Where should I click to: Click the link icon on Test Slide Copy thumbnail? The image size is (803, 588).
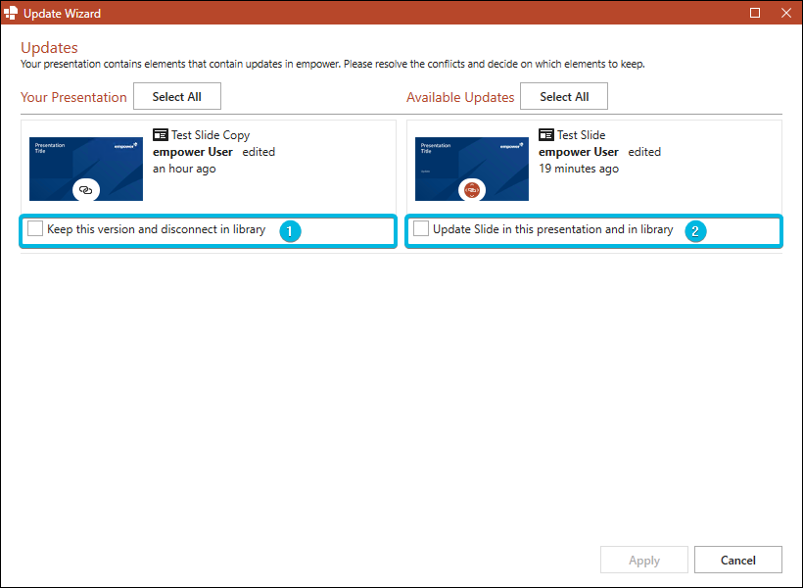(86, 190)
